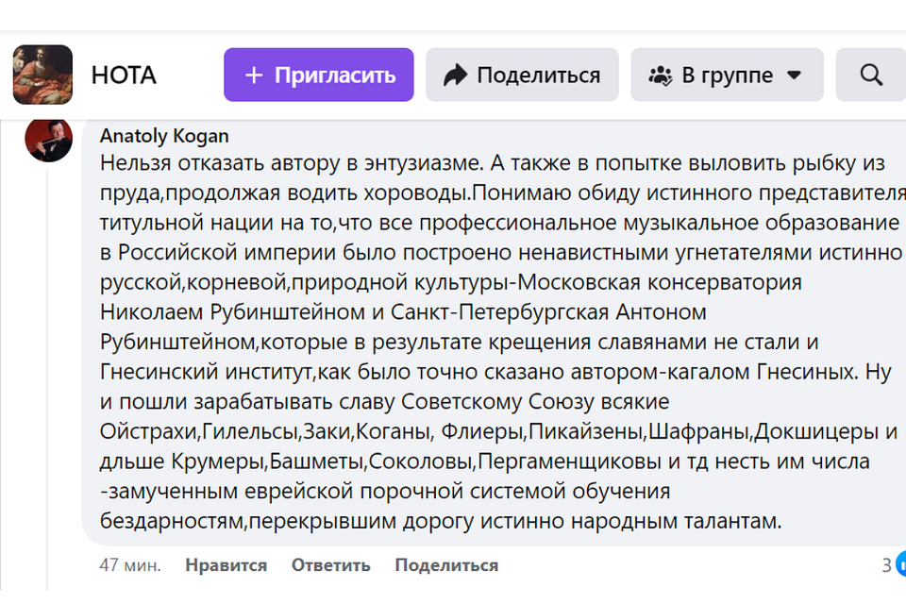Click the НОТА group title
The image size is (906, 604).
point(124,75)
